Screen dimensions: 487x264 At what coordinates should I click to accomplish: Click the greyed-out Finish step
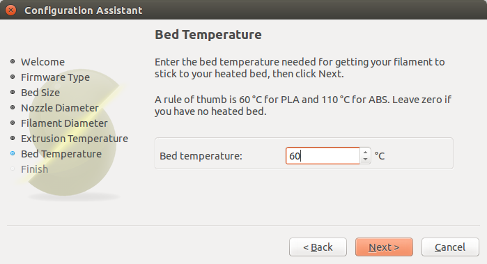34,169
